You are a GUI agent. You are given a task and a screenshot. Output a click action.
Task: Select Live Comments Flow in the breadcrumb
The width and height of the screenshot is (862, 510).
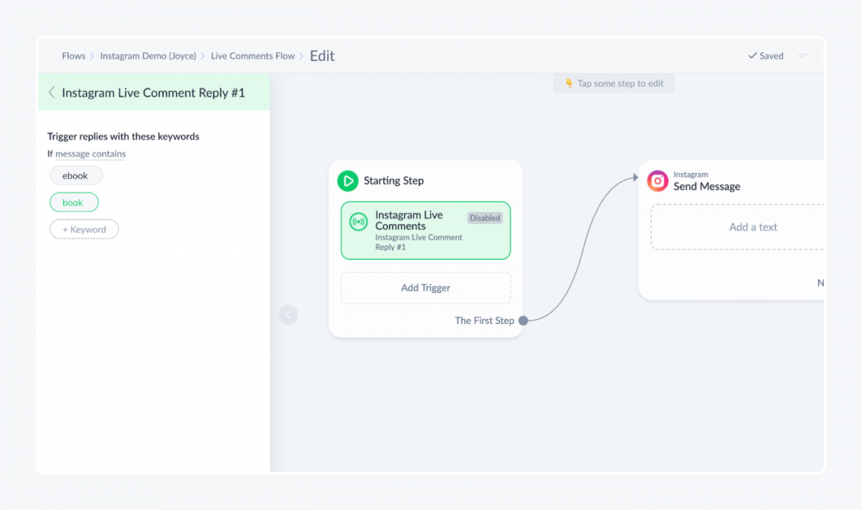click(x=253, y=55)
